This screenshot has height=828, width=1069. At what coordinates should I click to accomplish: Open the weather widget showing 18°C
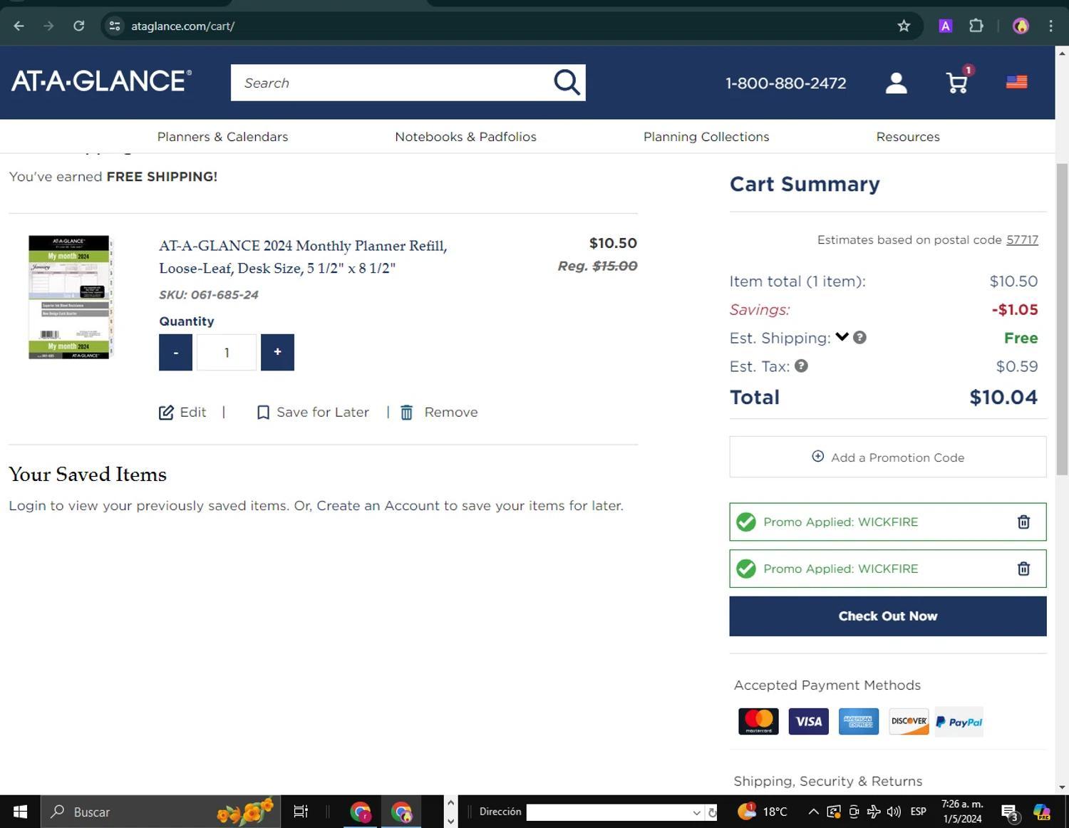[x=763, y=812]
